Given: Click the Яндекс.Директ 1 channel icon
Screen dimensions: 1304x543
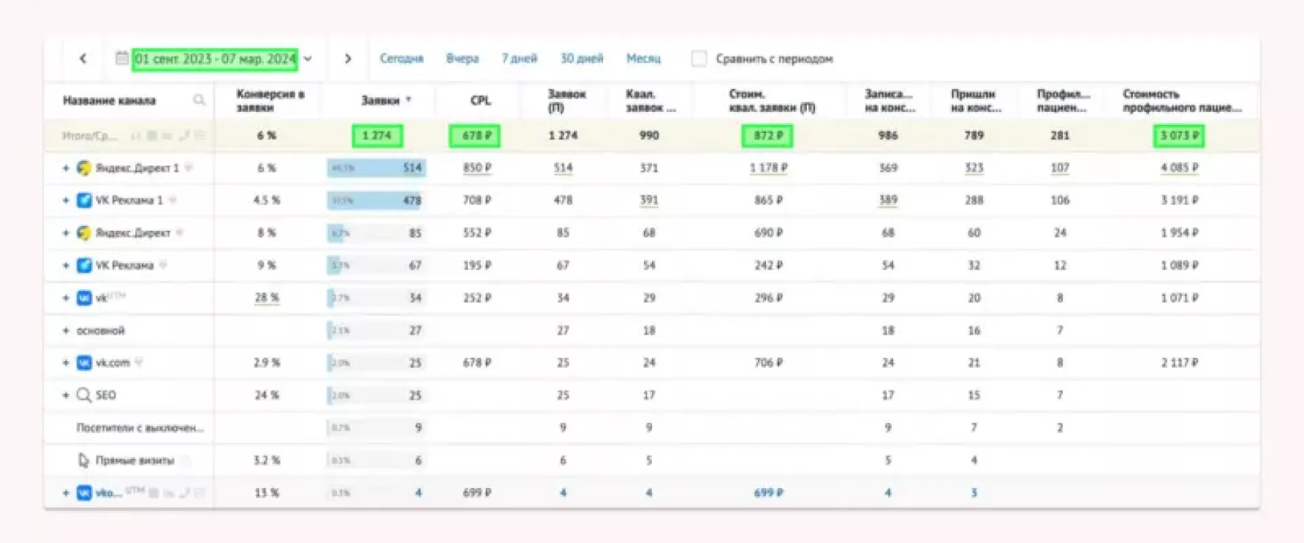Looking at the screenshot, I should click(84, 168).
